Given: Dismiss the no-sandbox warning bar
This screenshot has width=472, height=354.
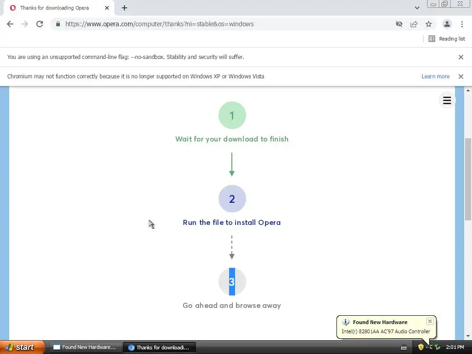Looking at the screenshot, I should (x=460, y=57).
